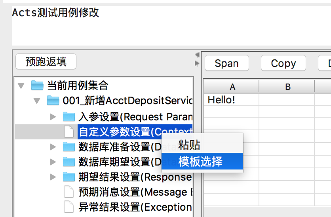Click the left collapse arrow on the pane divider
331x217 pixels.
coord(197,55)
